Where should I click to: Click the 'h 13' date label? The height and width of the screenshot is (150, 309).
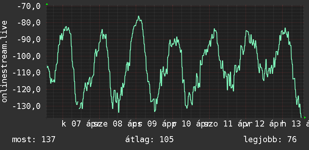pos(291,124)
